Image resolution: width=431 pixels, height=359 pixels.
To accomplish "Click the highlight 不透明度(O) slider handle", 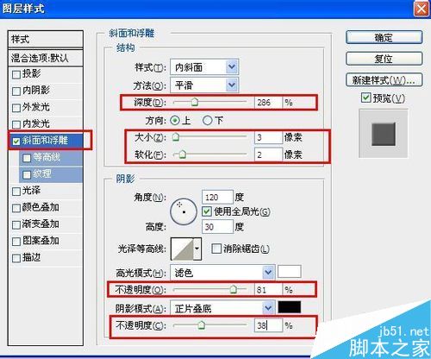I will tap(234, 289).
